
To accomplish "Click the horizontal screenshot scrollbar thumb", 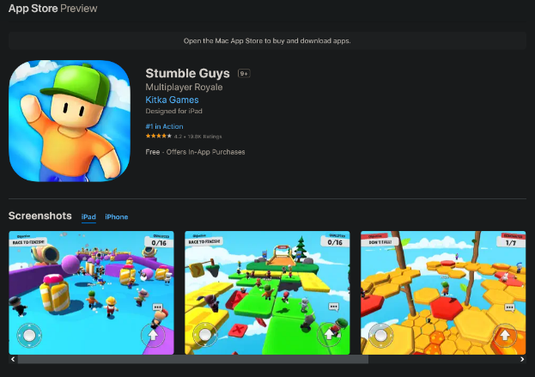I will (x=193, y=359).
